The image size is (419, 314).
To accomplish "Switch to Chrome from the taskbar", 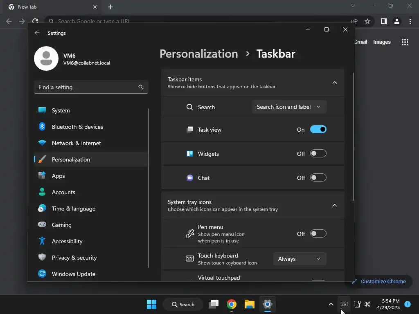I will click(232, 304).
